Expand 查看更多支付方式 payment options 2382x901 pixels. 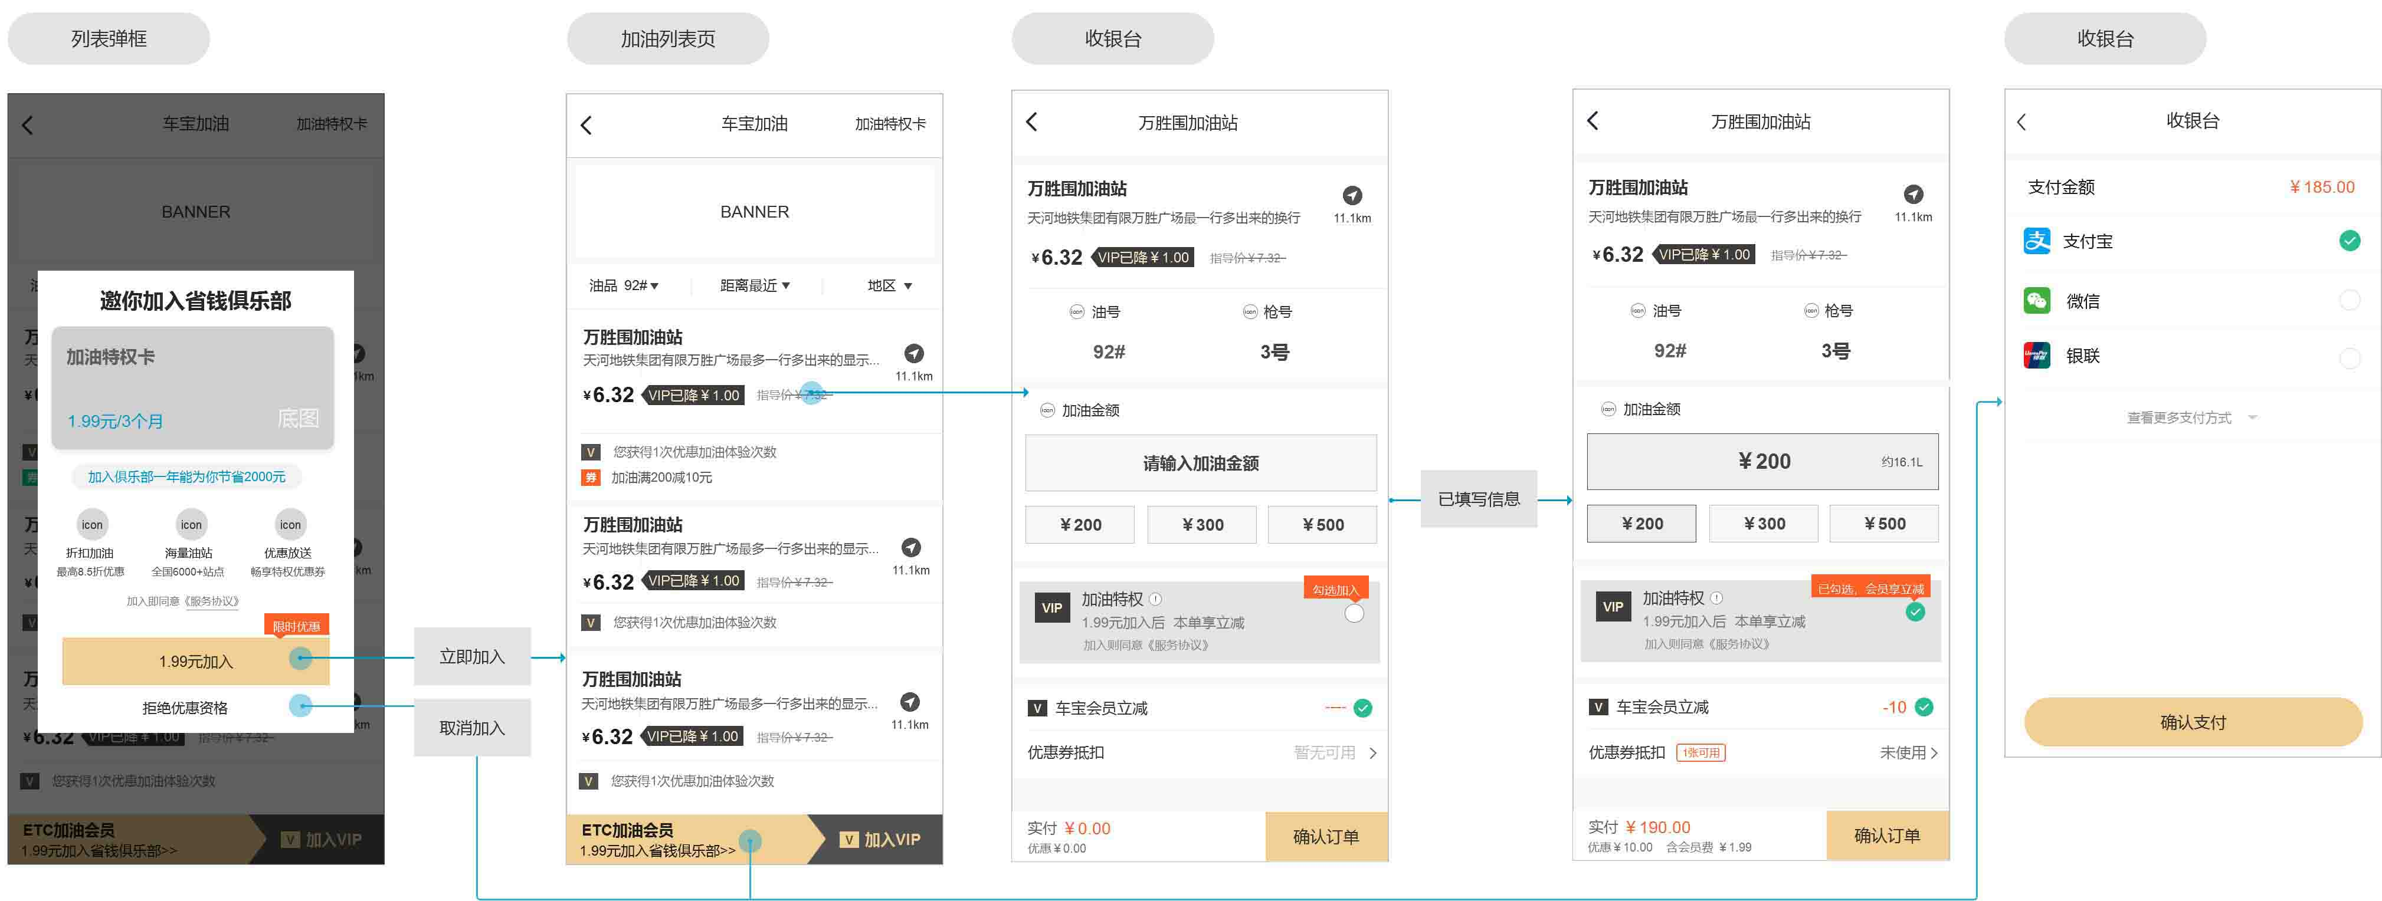[x=2191, y=417]
